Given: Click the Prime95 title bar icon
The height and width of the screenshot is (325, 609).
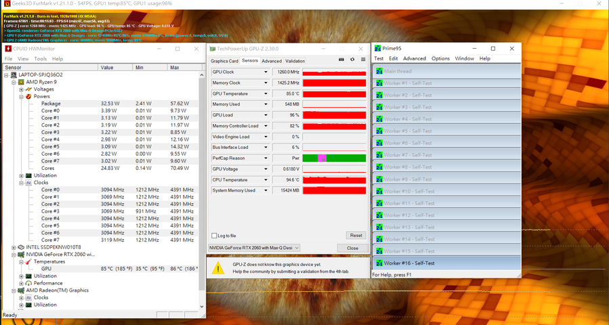Looking at the screenshot, I should pyautogui.click(x=377, y=49).
